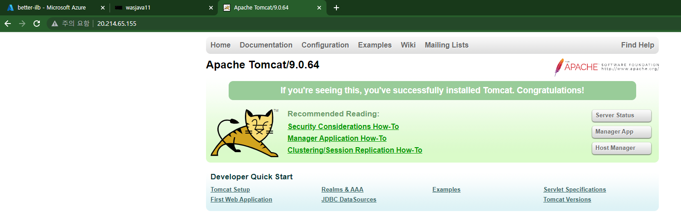Screen dimensions: 681x216
Task: Close the better-ilb Microsoft Azure tab
Action: [x=103, y=8]
